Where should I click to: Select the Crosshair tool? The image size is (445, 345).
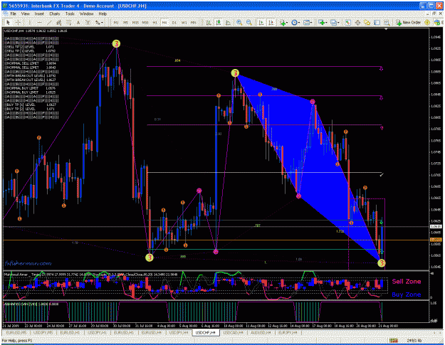(18, 22)
